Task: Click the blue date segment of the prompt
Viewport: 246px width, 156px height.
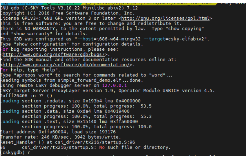Action: click(x=22, y=3)
